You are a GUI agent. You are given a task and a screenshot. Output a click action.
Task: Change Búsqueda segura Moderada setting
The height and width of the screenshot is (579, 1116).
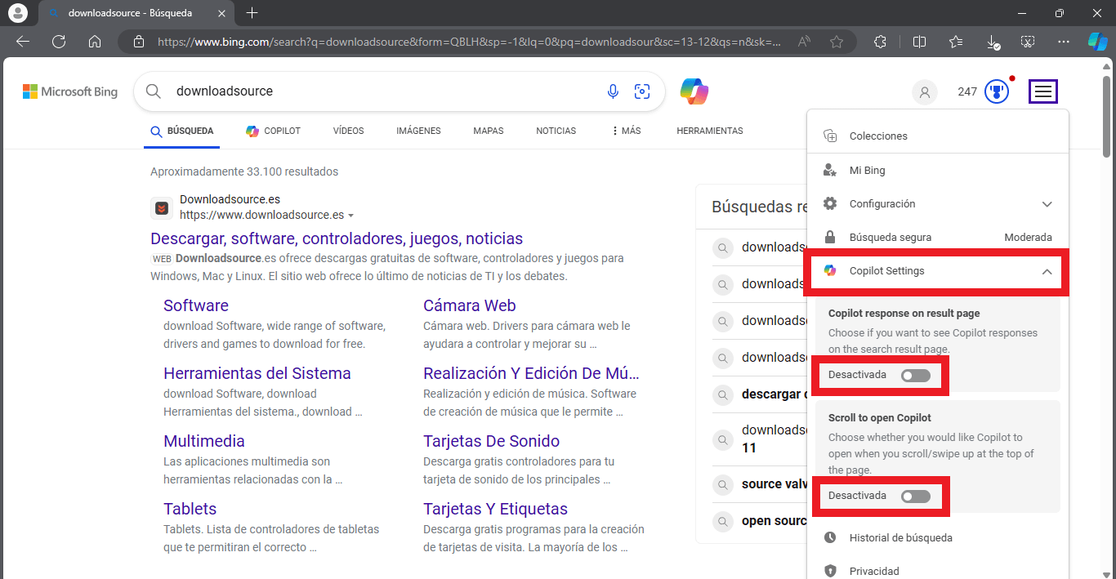click(1028, 238)
